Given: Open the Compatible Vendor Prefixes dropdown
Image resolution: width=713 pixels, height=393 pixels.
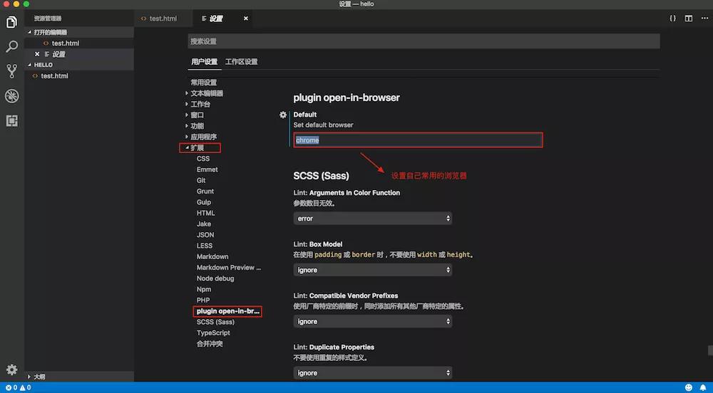Looking at the screenshot, I should tap(372, 321).
